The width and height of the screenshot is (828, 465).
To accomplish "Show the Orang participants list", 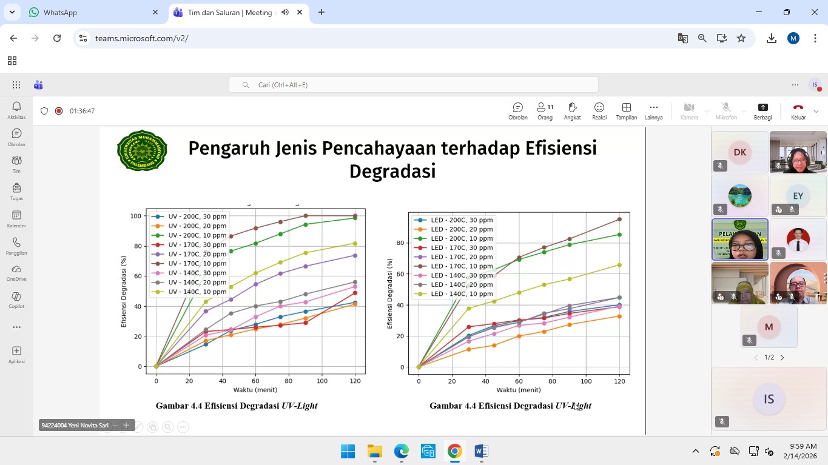I will coord(545,110).
